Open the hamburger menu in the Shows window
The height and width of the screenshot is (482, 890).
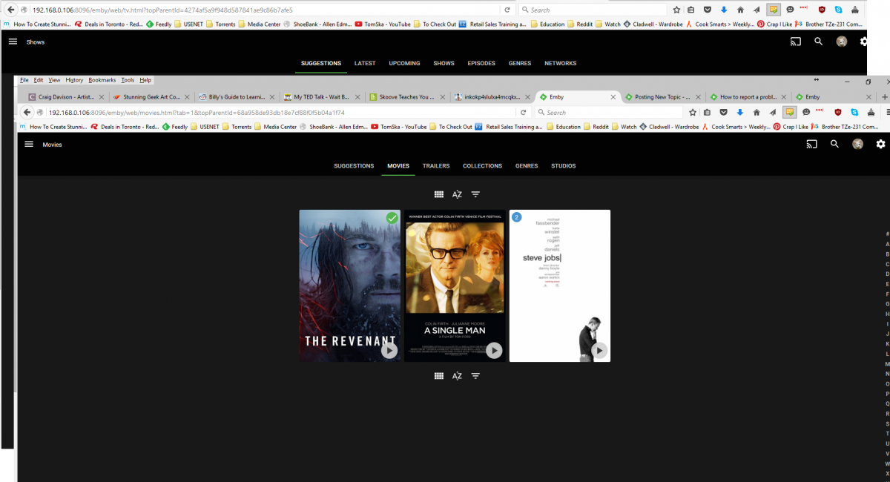coord(13,42)
